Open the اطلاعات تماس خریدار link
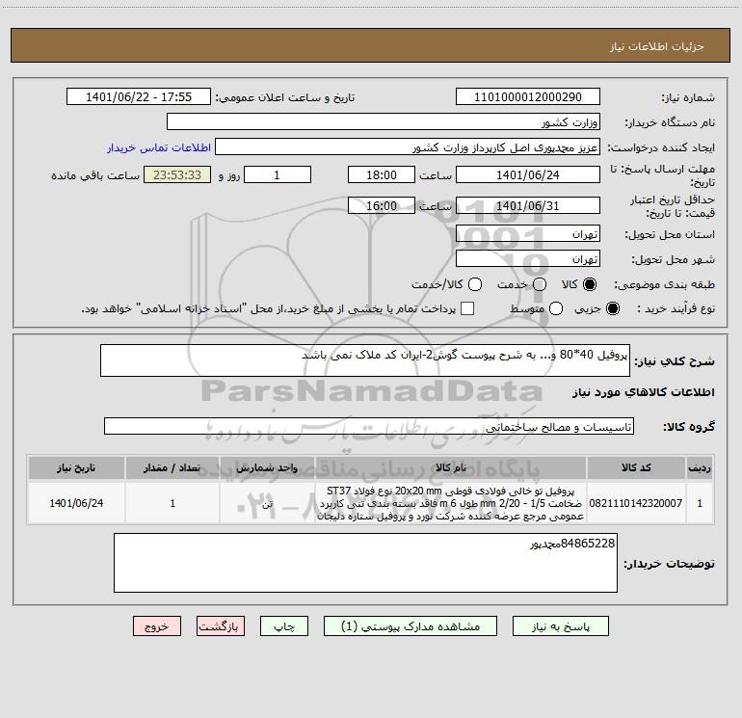742x718 pixels. pos(159,147)
